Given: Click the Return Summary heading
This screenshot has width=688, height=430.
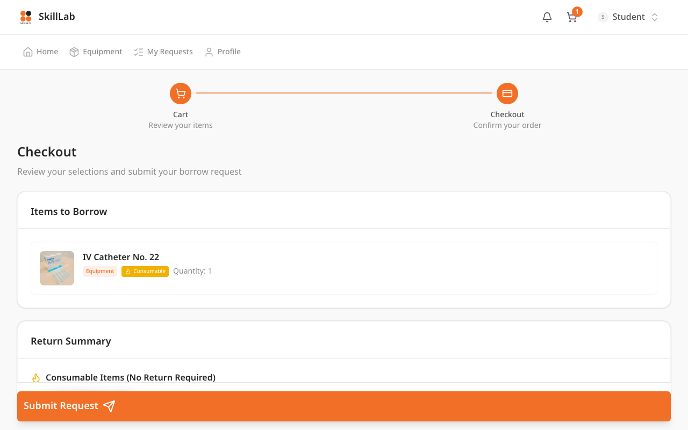Looking at the screenshot, I should [71, 341].
